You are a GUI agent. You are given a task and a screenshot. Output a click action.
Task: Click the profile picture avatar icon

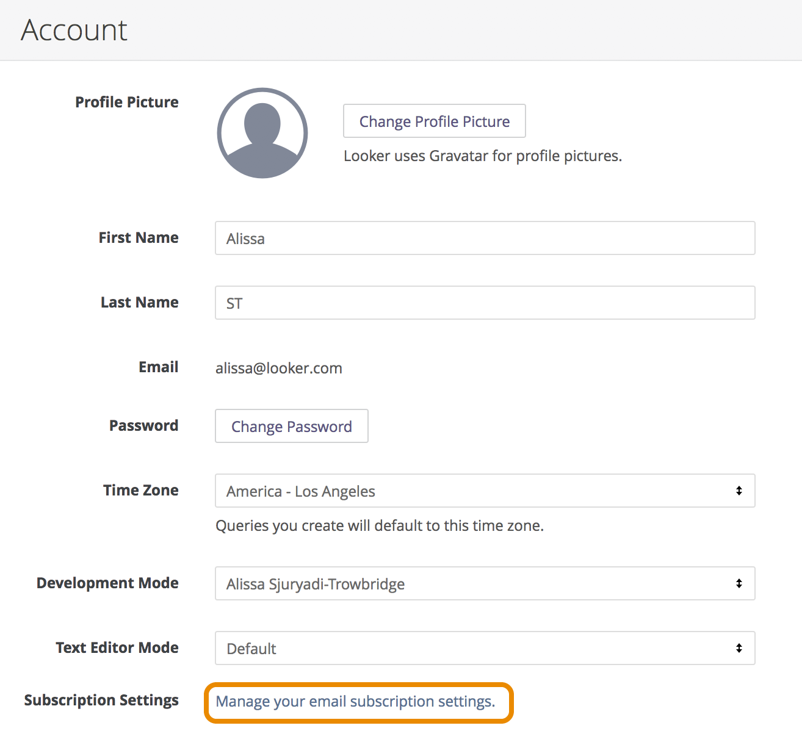click(x=262, y=133)
